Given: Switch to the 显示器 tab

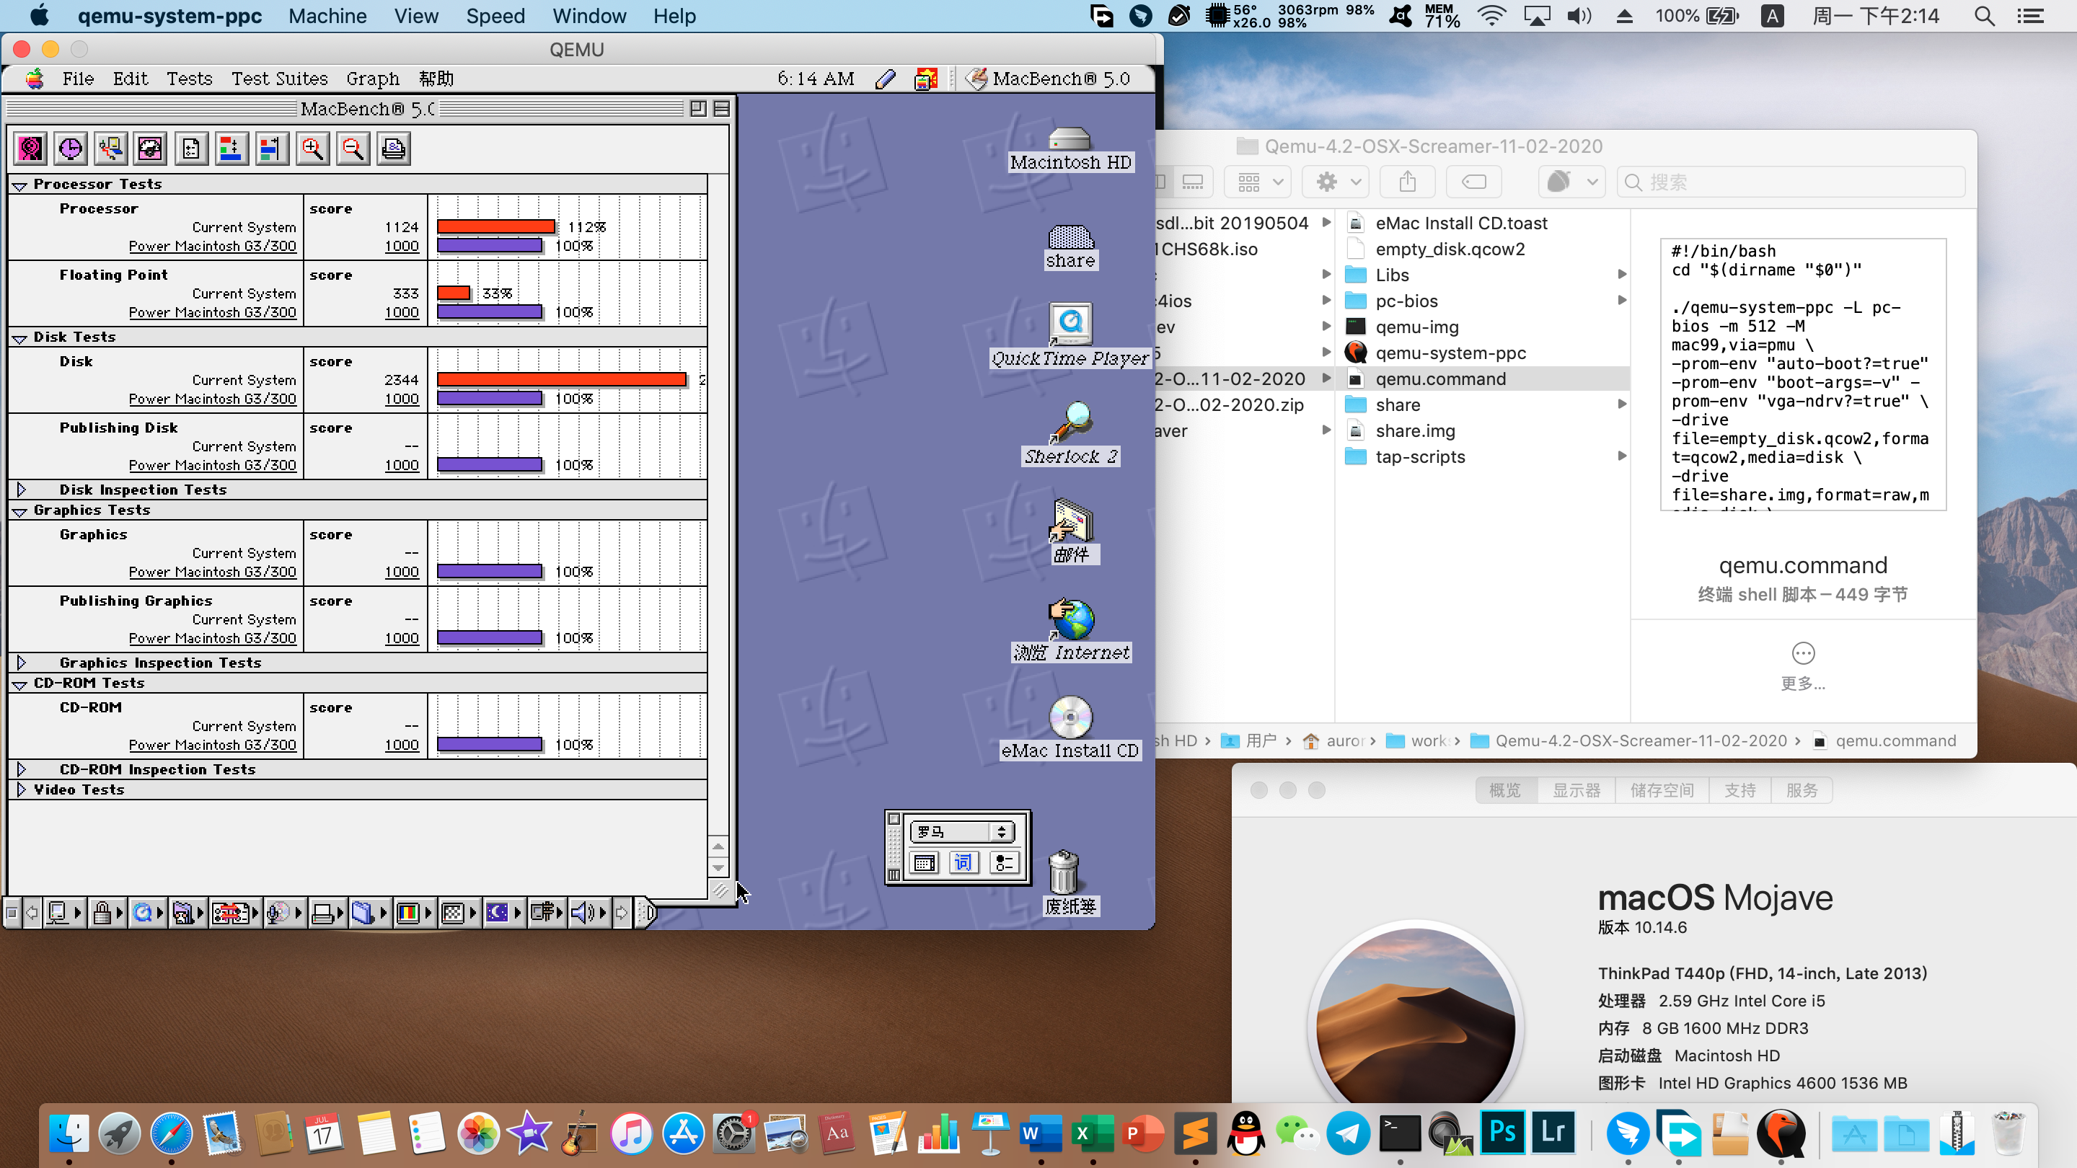Looking at the screenshot, I should click(1577, 790).
